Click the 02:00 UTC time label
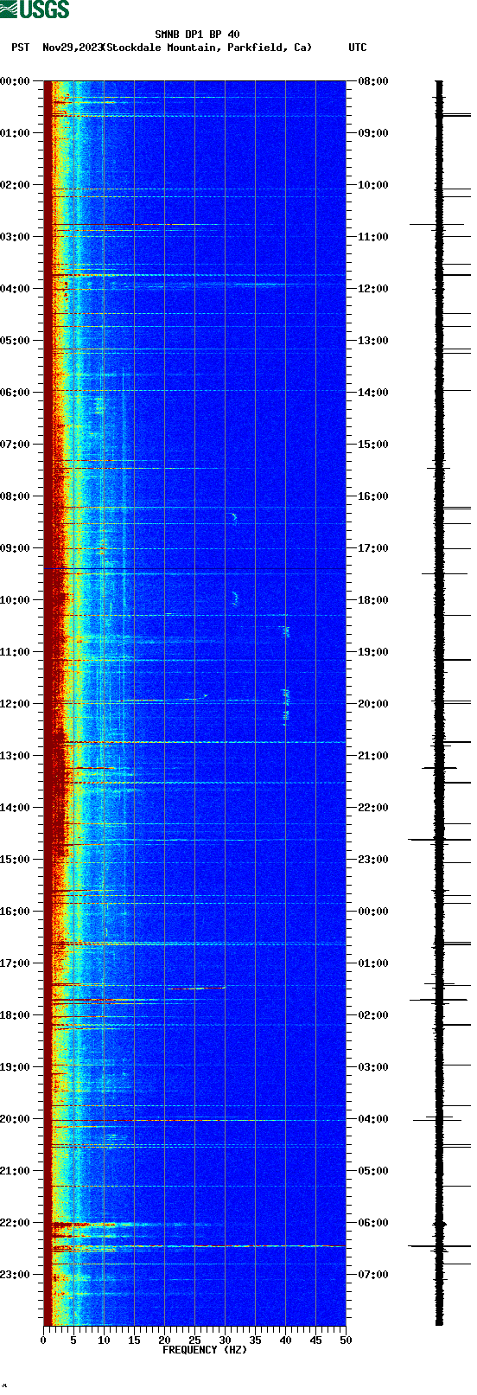This screenshot has height=1395, width=477. tap(373, 1015)
